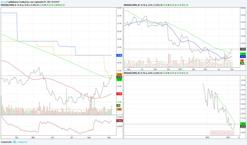Click the earnings E marker on daily chart
This screenshot has height=145, width=247.
tap(38, 112)
